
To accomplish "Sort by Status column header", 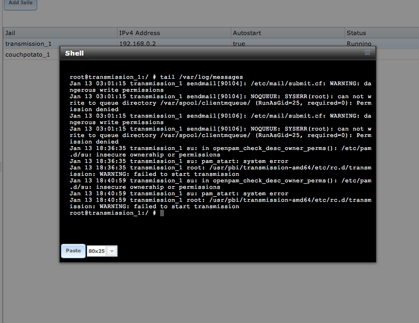I will (x=382, y=33).
